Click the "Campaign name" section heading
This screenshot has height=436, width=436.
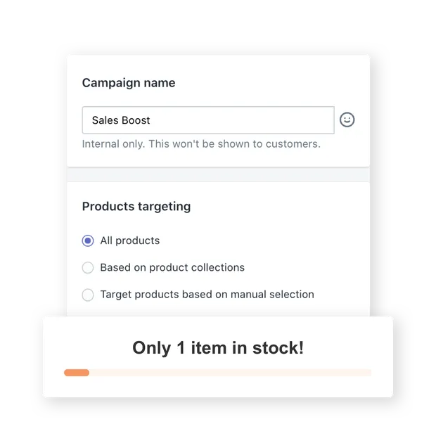tap(129, 83)
